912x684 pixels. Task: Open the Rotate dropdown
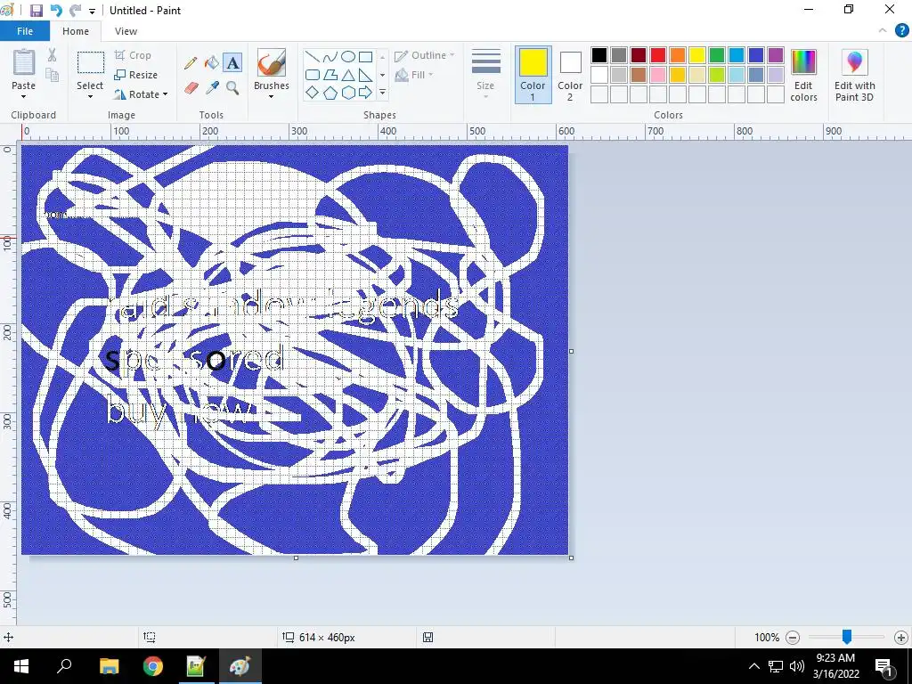[x=141, y=94]
